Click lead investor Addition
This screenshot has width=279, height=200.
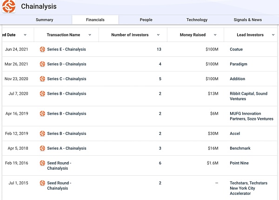[237, 79]
